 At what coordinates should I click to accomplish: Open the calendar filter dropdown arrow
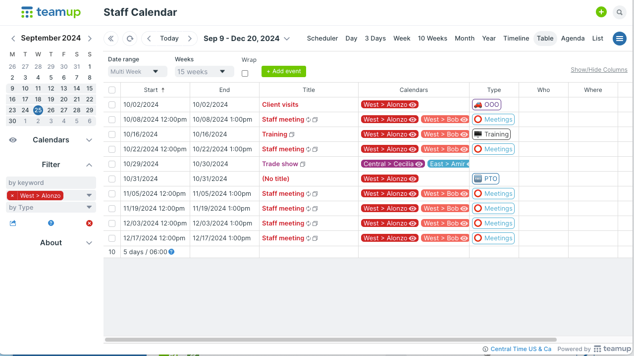pyautogui.click(x=90, y=195)
